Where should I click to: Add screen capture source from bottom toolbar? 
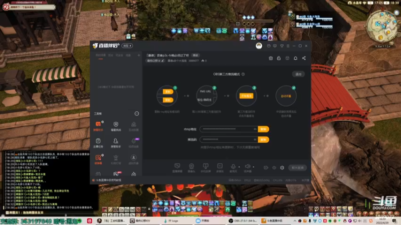pos(177,168)
